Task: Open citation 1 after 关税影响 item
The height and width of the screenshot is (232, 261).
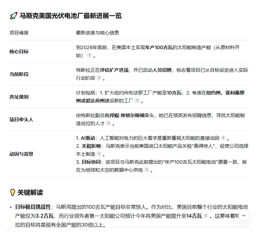Action: point(99,154)
